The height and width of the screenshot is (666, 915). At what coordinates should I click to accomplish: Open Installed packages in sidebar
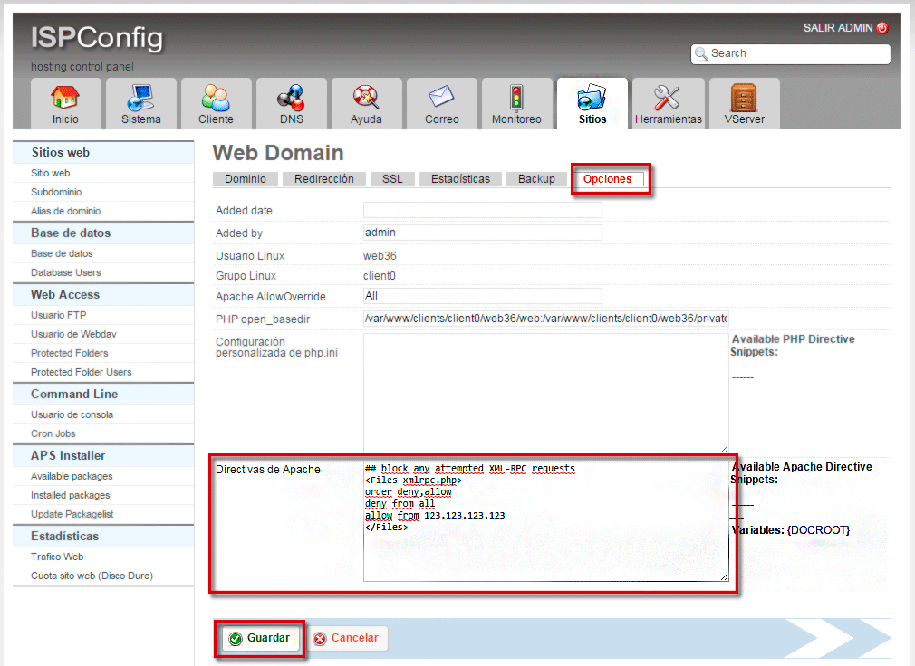click(x=70, y=495)
